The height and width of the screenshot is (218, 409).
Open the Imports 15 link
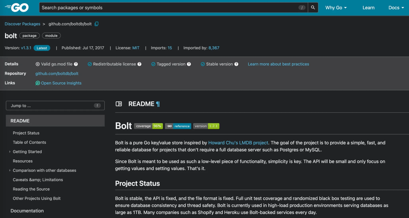[x=170, y=48]
